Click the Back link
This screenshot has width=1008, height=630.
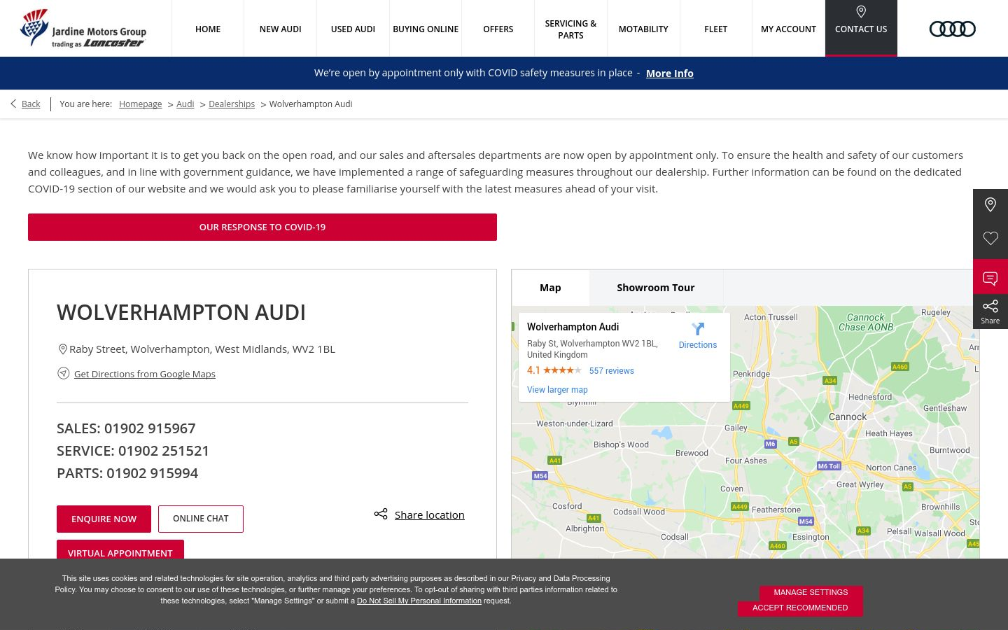(31, 104)
